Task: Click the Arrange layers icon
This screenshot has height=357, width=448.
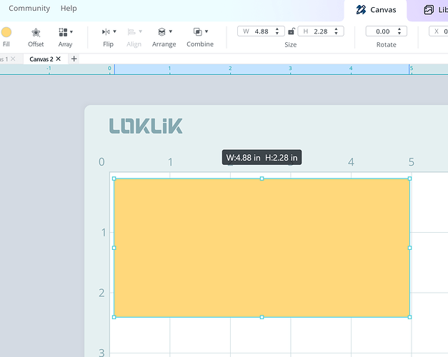Action: (x=161, y=31)
